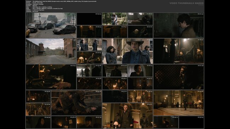Select the bald man in ornate hall thumbnail
Screen dimensions: 230x129
(x=128, y=116)
